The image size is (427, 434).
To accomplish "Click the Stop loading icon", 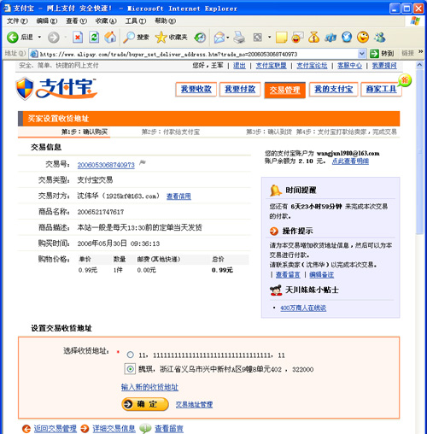I will click(78, 38).
